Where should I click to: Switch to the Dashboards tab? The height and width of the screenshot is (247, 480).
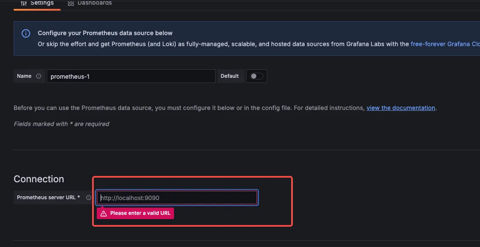[90, 4]
